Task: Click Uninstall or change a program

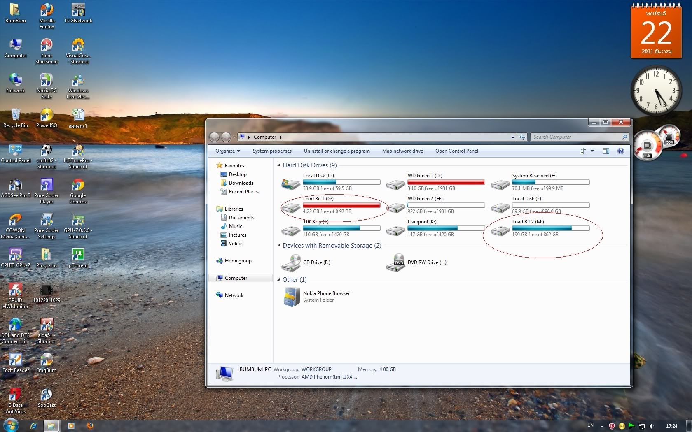Action: 337,151
